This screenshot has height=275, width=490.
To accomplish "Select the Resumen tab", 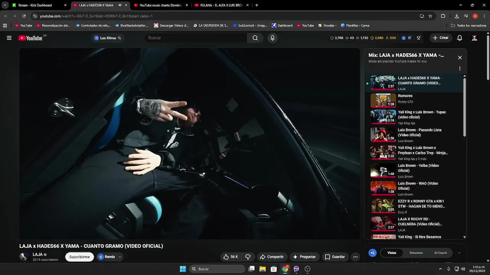I will [x=416, y=253].
